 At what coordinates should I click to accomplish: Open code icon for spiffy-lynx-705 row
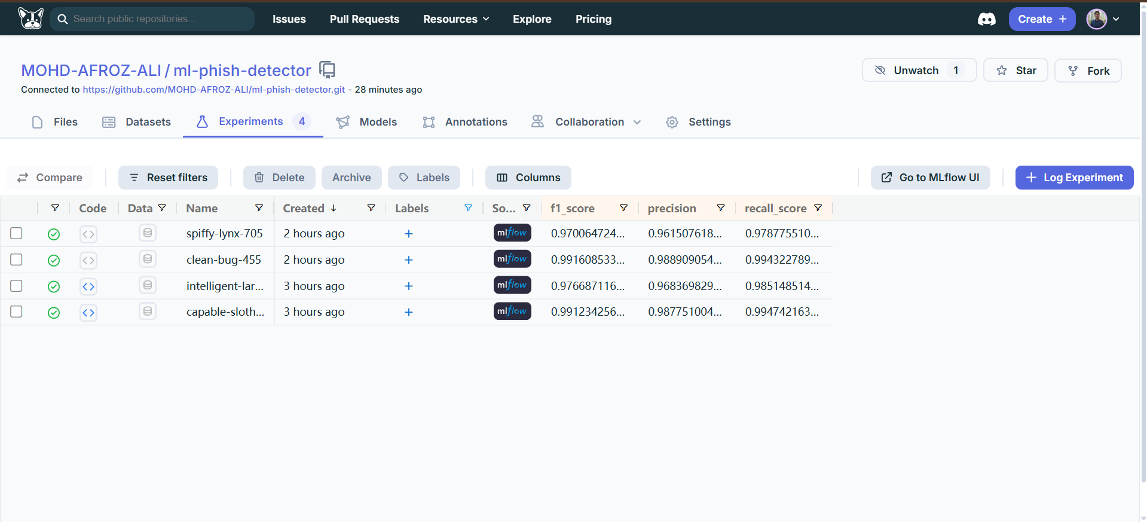88,234
